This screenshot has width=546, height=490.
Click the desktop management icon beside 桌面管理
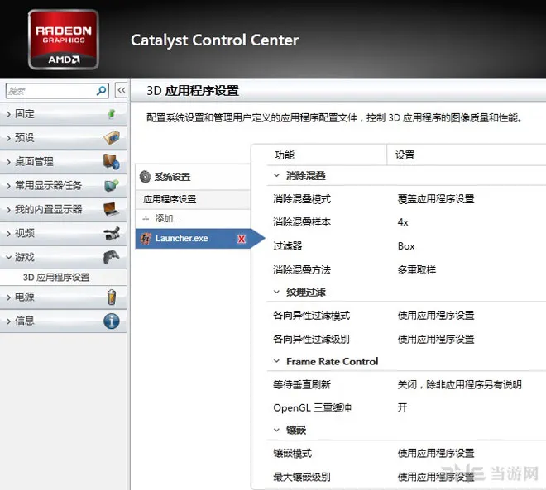112,162
